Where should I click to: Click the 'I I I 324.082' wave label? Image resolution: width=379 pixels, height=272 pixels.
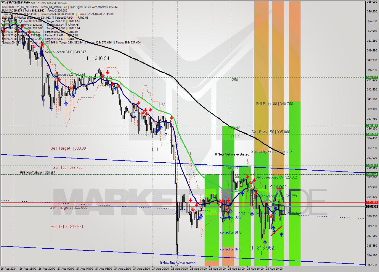click(x=274, y=187)
